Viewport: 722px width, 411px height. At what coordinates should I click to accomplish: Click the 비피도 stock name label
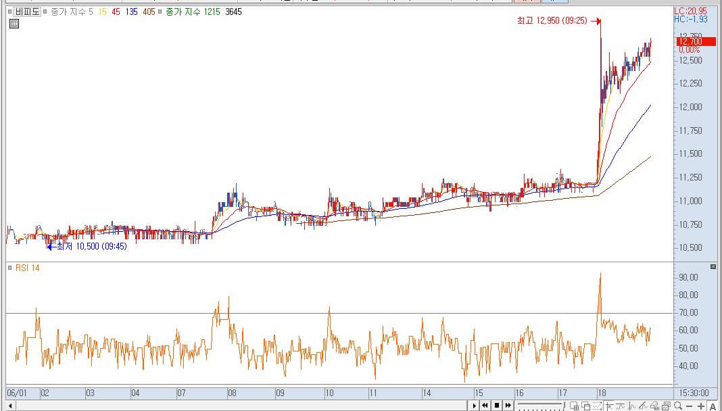[x=27, y=11]
